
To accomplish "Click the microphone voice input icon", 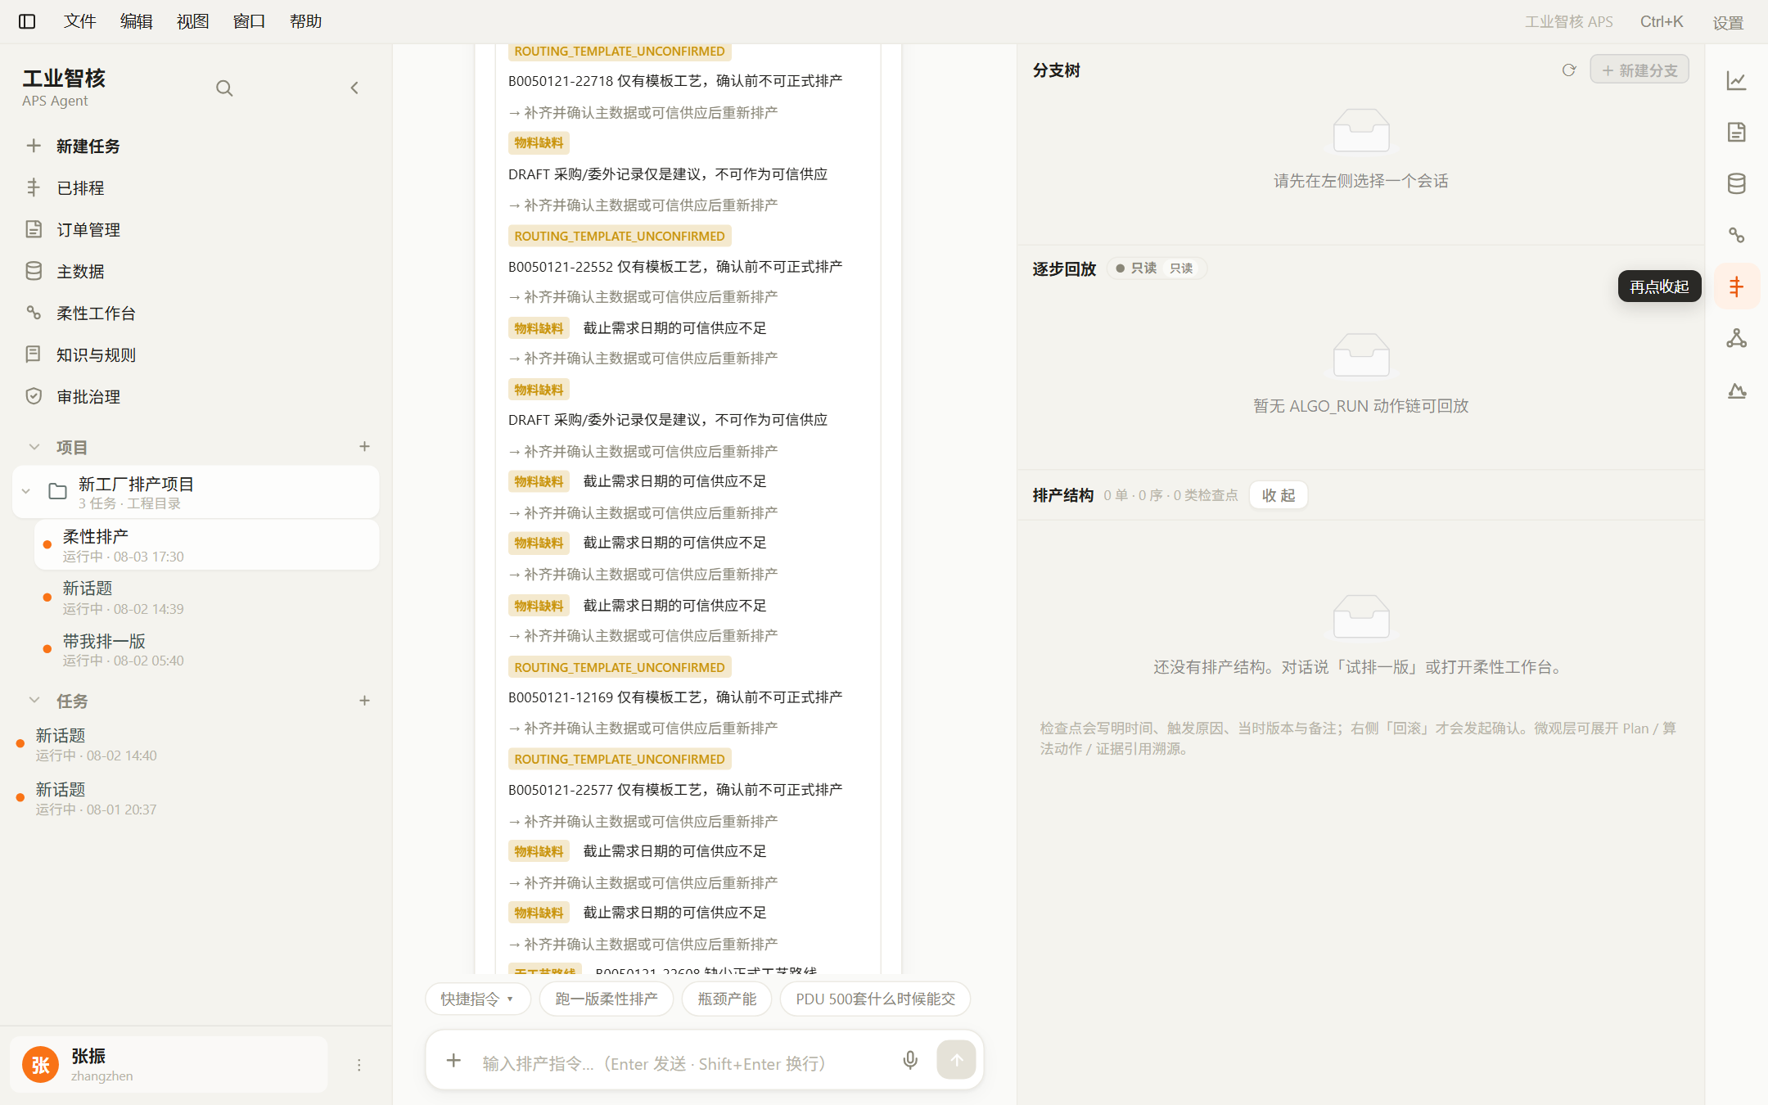I will click(910, 1061).
